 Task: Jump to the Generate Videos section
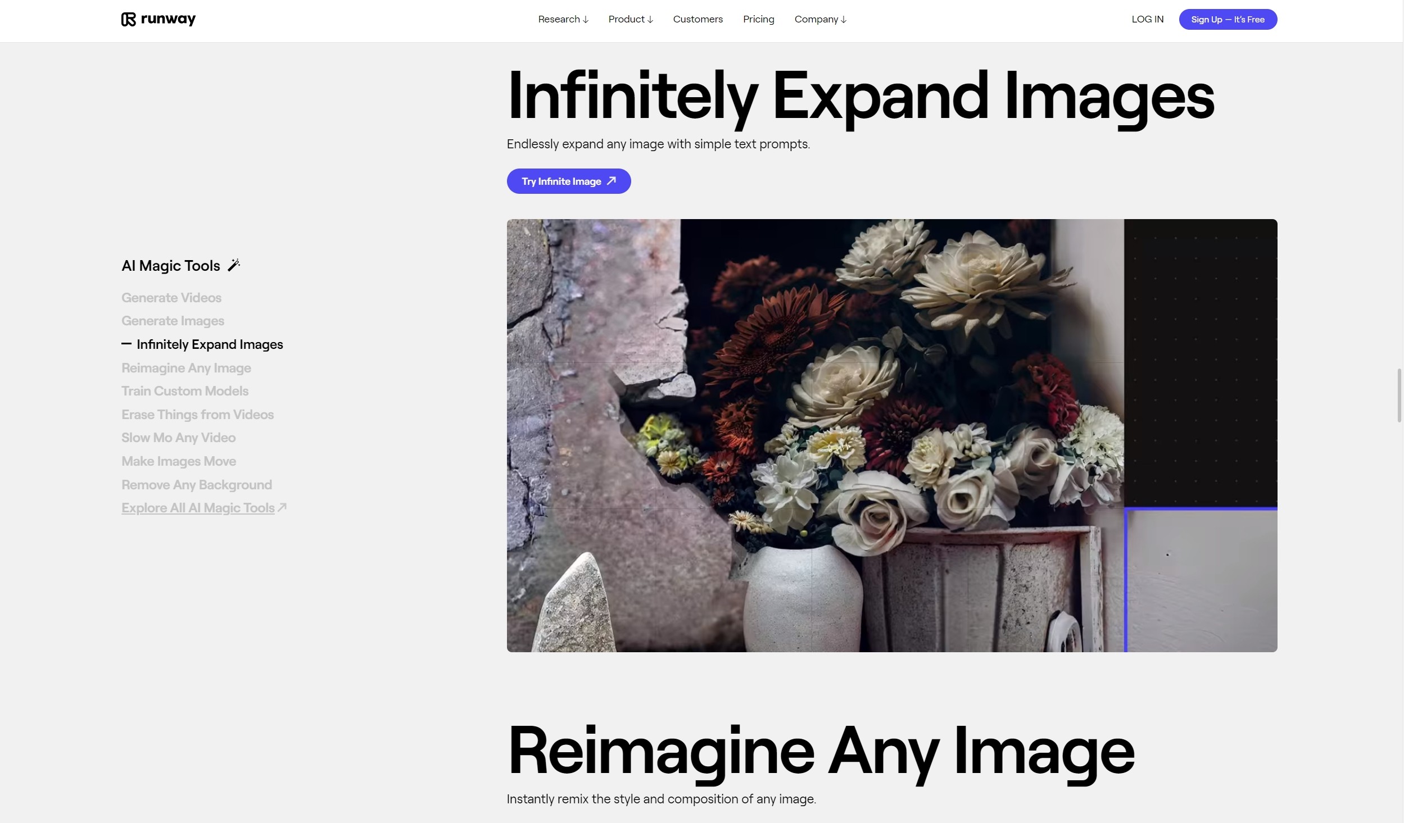(171, 298)
